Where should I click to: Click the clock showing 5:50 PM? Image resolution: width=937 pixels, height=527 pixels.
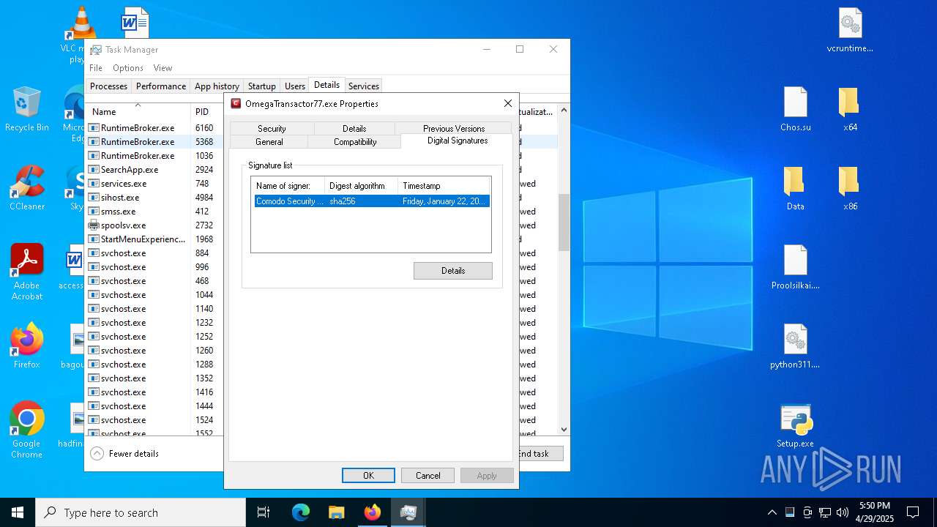coord(874,512)
